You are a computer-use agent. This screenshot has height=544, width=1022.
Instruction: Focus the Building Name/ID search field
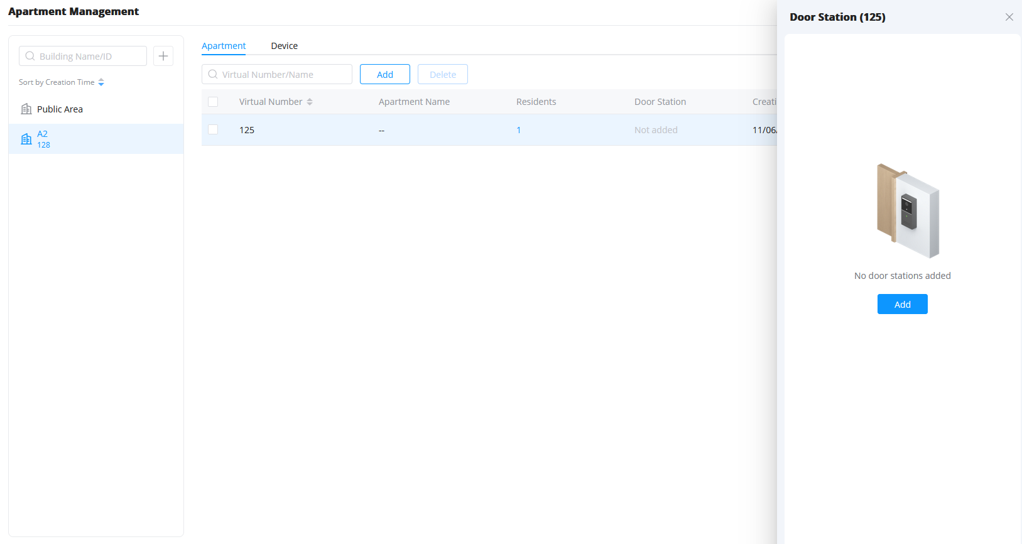[x=83, y=56]
